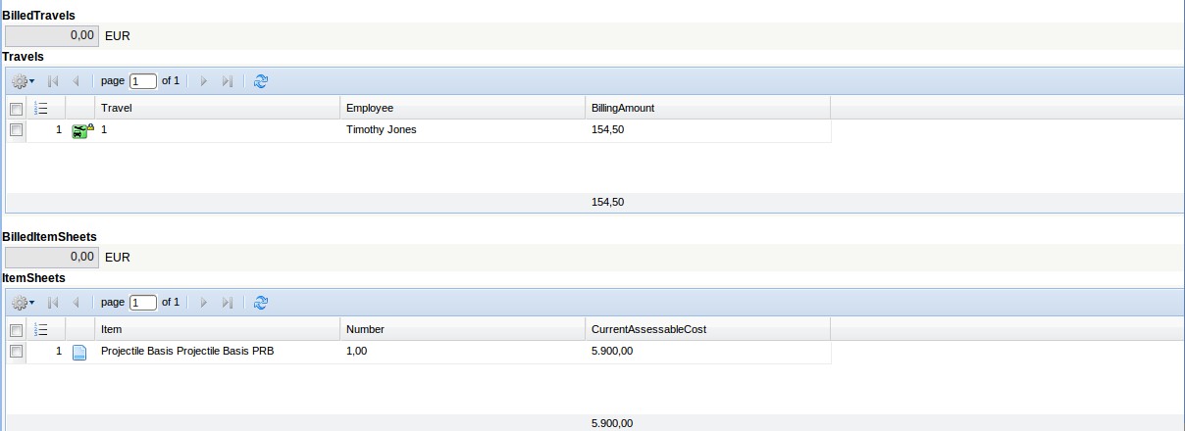The height and width of the screenshot is (431, 1185).
Task: Check the Projectile Basis item row checkbox
Action: (16, 351)
